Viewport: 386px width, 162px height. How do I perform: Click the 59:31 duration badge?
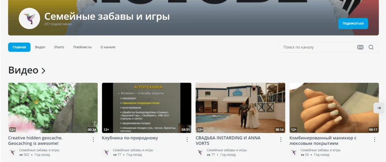(186, 130)
